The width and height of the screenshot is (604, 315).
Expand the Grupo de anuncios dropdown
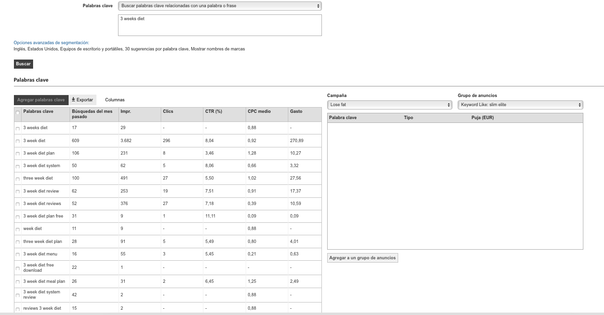(x=521, y=105)
